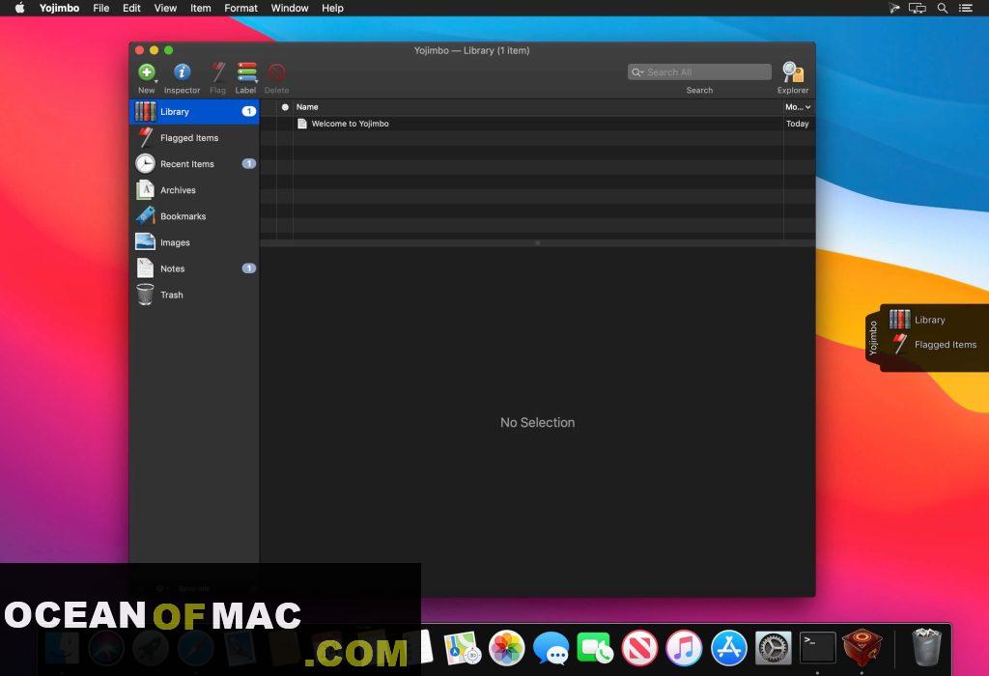
Task: Open the Yojimbo application menu
Action: 59,8
